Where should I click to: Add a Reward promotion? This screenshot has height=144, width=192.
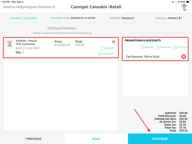(147, 47)
